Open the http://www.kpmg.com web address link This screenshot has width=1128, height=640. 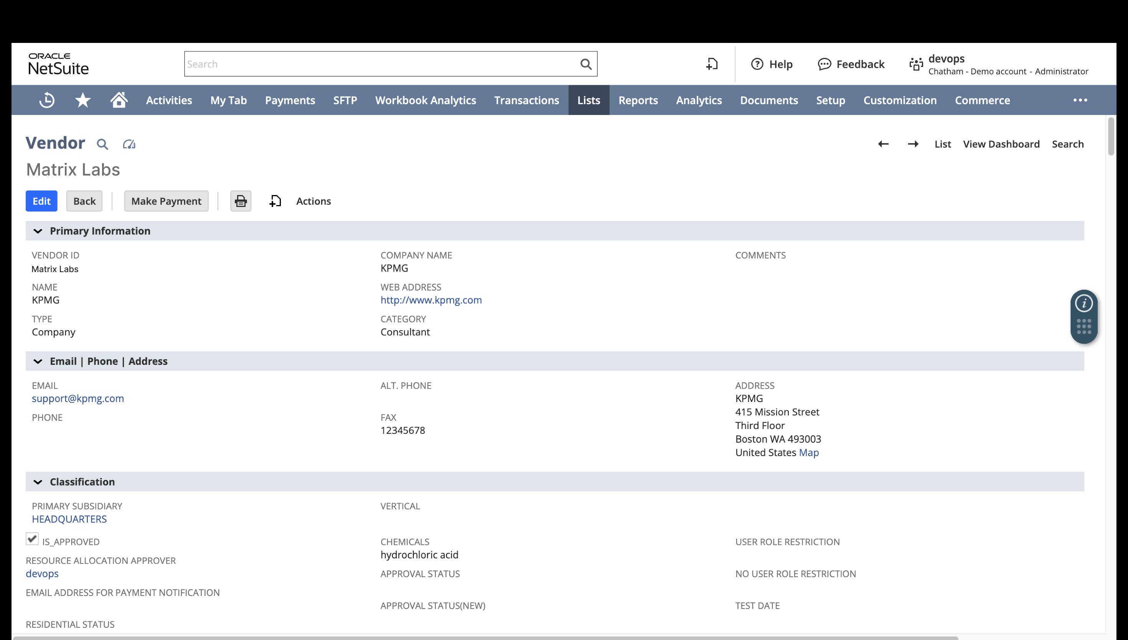point(431,300)
